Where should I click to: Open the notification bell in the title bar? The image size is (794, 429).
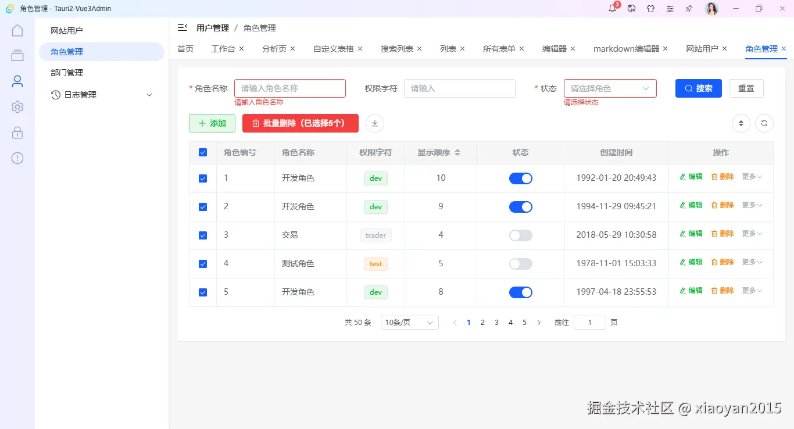click(x=612, y=9)
